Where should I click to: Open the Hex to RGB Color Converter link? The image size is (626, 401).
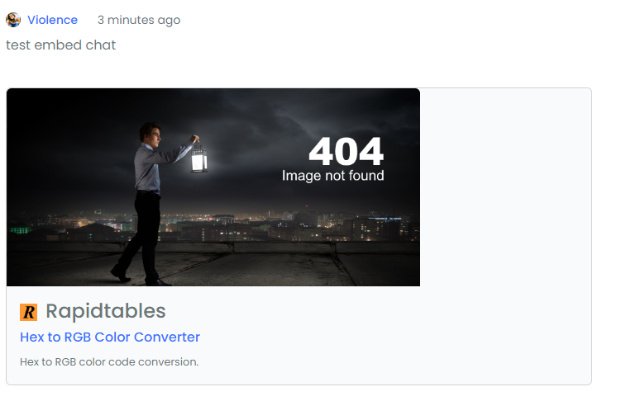[110, 337]
